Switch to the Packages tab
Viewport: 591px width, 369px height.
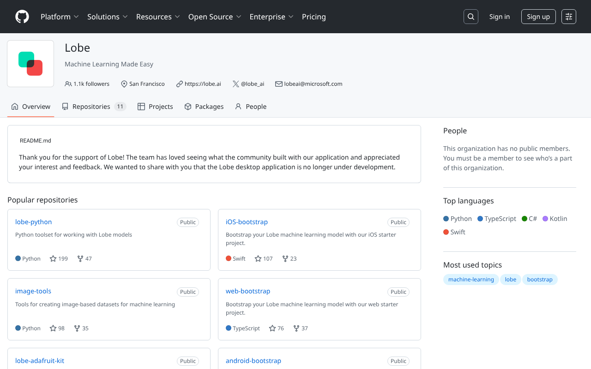(x=204, y=107)
